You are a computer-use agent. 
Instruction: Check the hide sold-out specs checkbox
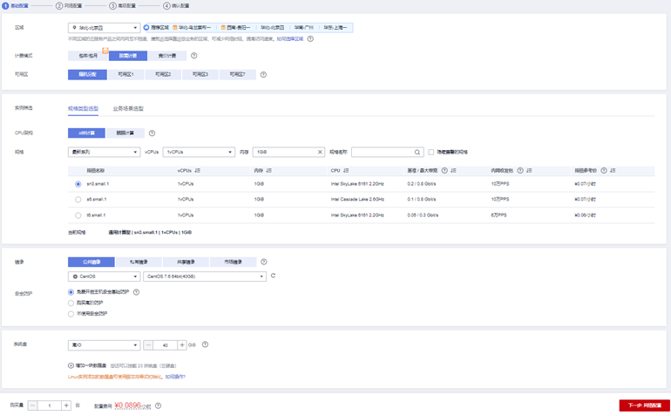pyautogui.click(x=431, y=152)
